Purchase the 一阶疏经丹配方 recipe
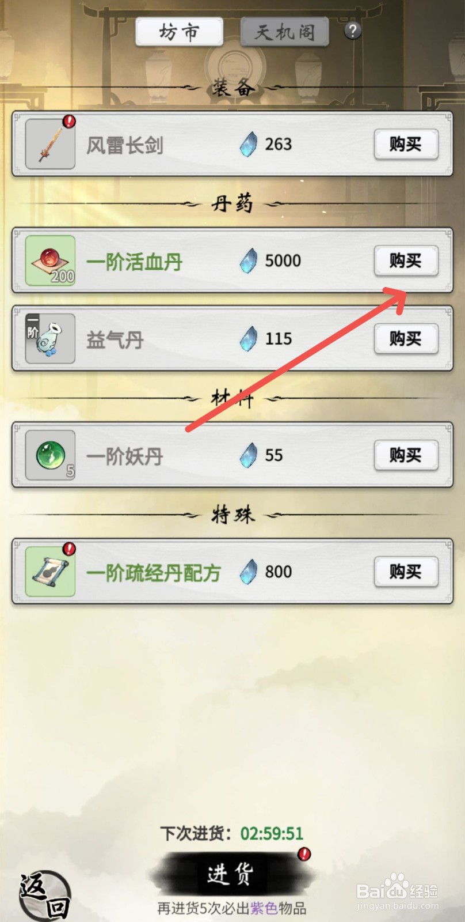 [x=406, y=572]
